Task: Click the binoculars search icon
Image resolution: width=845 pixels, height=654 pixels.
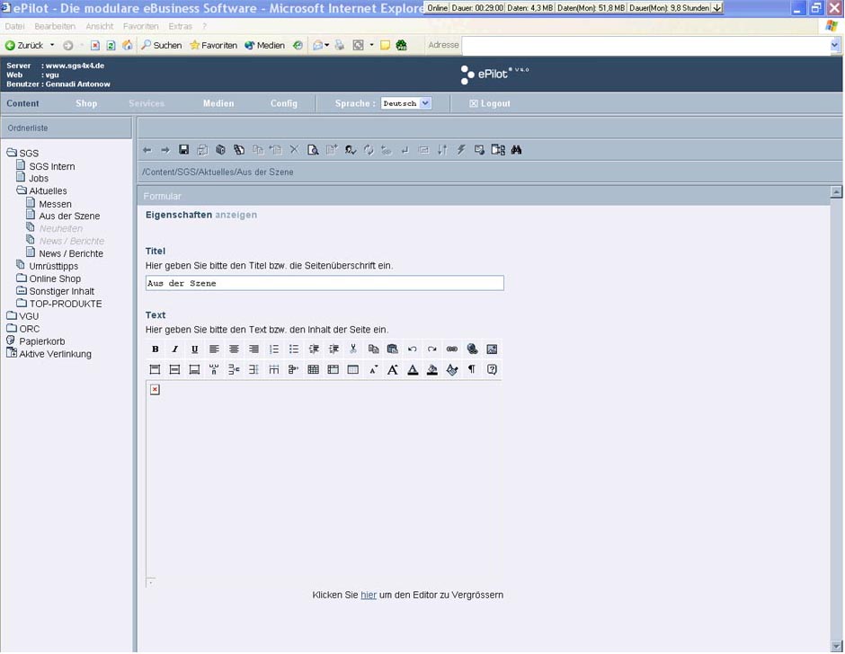Action: (516, 150)
